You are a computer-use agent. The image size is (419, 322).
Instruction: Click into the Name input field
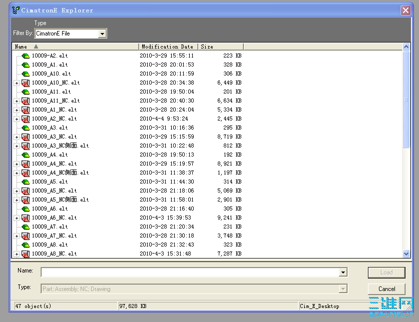pos(190,272)
